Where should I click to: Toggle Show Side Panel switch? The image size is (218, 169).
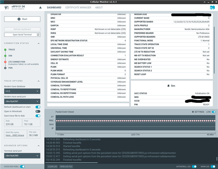tap(22, 167)
